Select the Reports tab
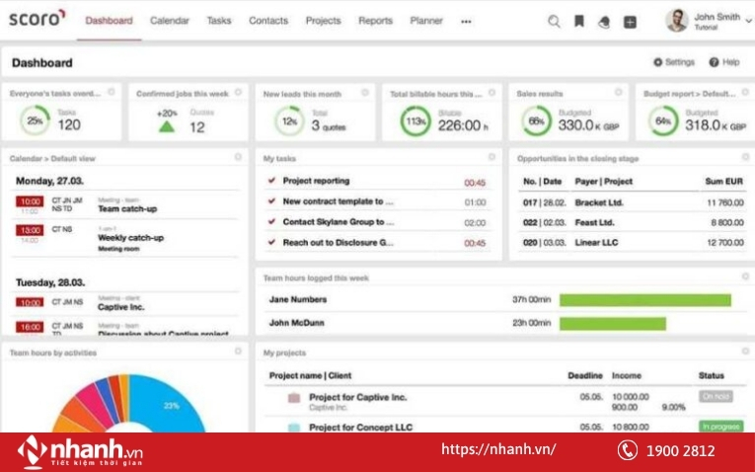The height and width of the screenshot is (472, 755). (x=376, y=21)
